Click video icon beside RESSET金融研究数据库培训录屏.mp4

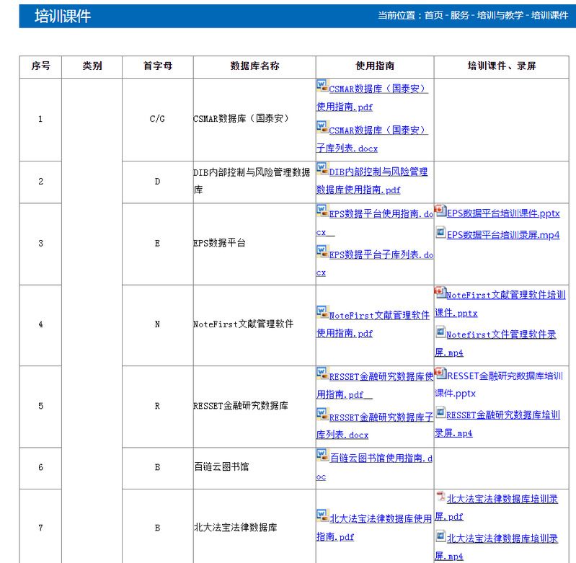[x=440, y=413]
